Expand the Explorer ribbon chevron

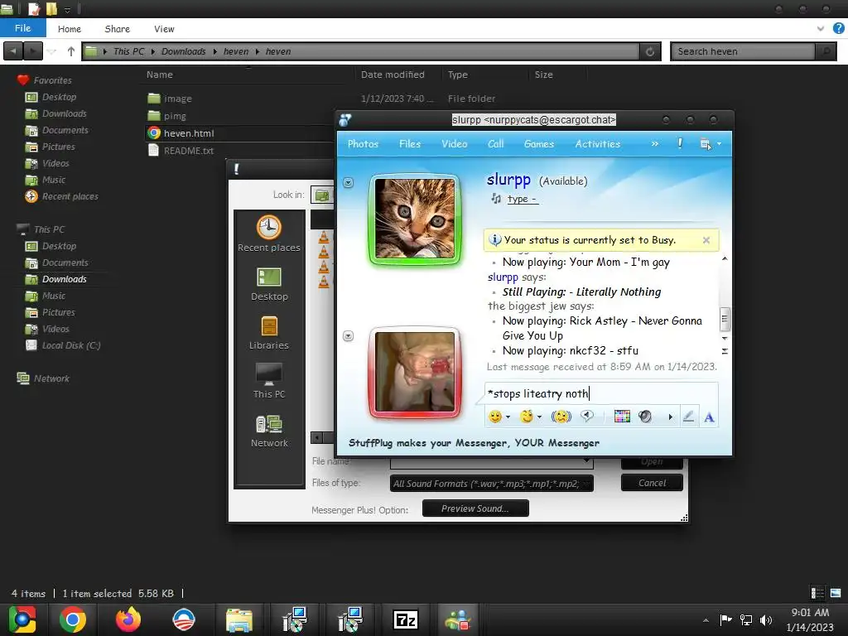(821, 29)
